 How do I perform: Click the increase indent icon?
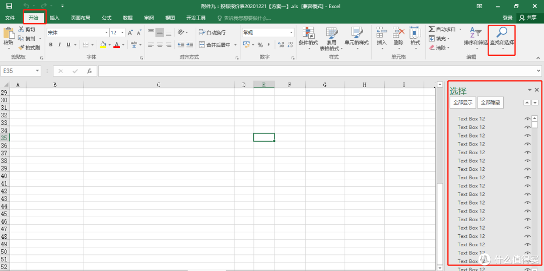(x=189, y=45)
